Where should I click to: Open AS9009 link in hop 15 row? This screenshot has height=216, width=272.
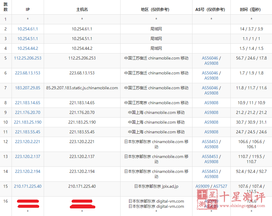(x=202, y=187)
